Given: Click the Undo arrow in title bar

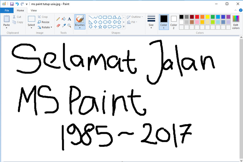Looking at the screenshot, I should [x=17, y=4].
